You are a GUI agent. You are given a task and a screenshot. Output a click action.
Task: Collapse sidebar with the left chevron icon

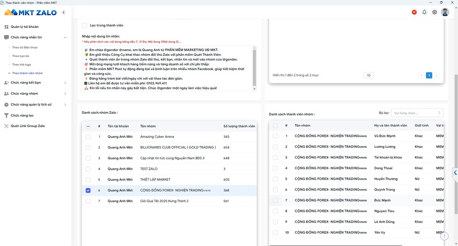pos(64,13)
